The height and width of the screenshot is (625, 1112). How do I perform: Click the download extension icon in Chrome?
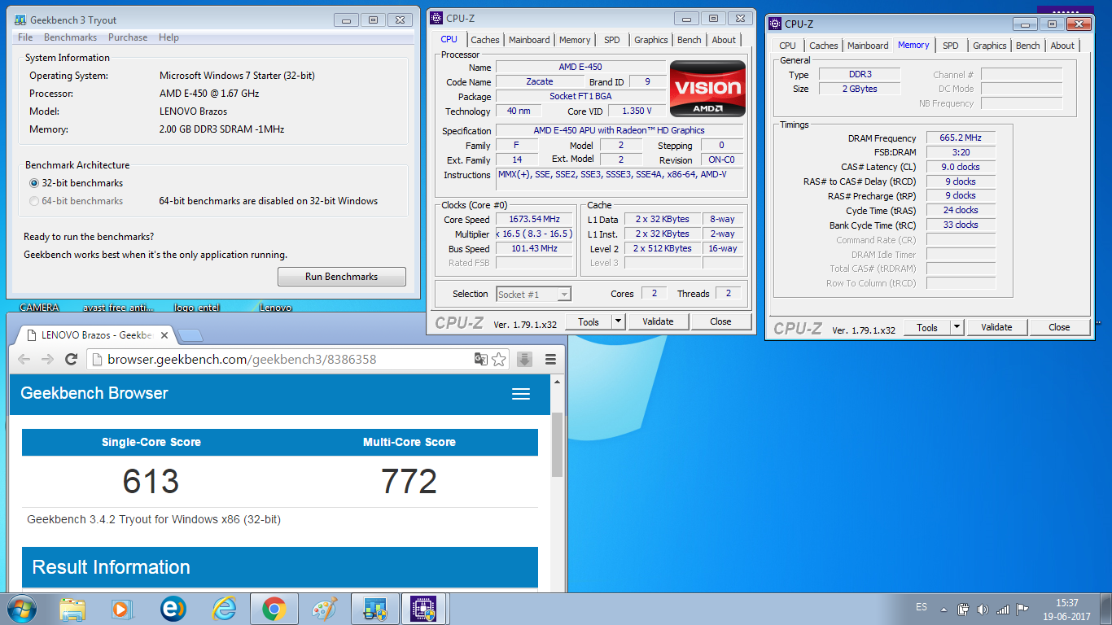[x=525, y=359]
